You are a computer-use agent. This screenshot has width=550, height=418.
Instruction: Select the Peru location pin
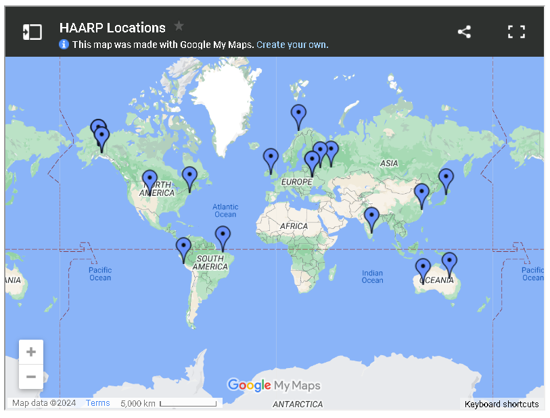(x=183, y=248)
